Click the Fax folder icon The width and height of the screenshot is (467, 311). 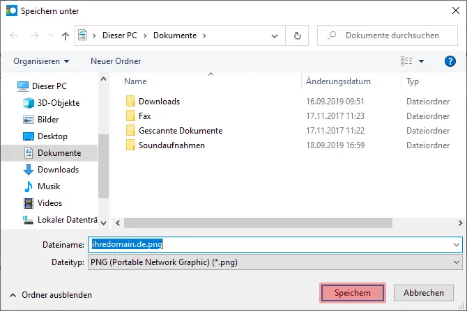pyautogui.click(x=130, y=115)
